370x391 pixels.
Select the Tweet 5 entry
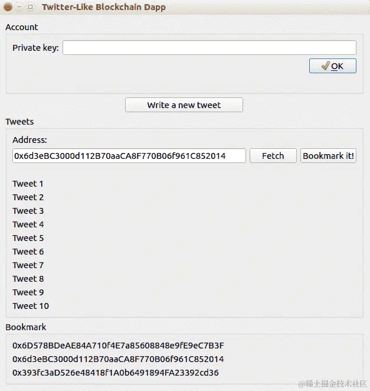click(x=28, y=238)
